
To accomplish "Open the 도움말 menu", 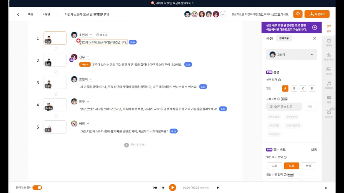I will pos(46,14).
